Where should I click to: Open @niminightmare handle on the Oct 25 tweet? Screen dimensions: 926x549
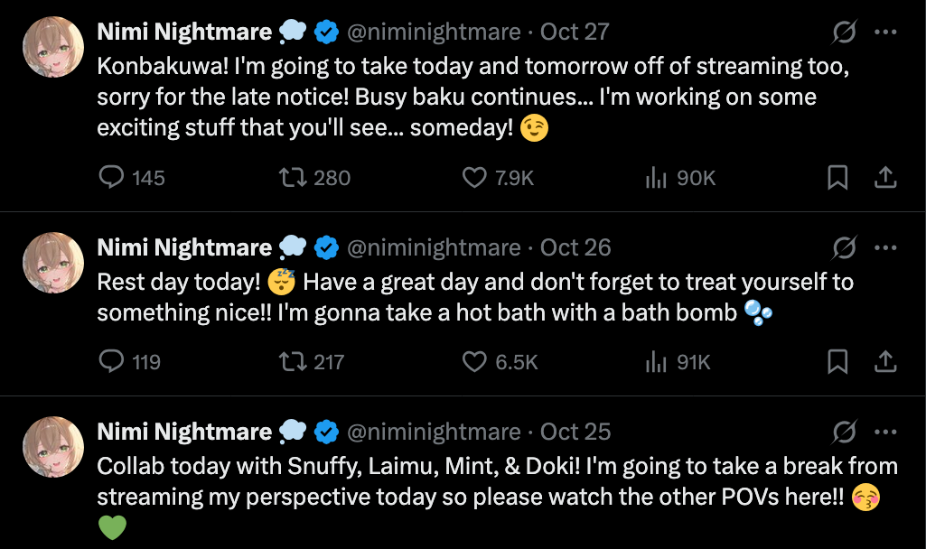(434, 433)
